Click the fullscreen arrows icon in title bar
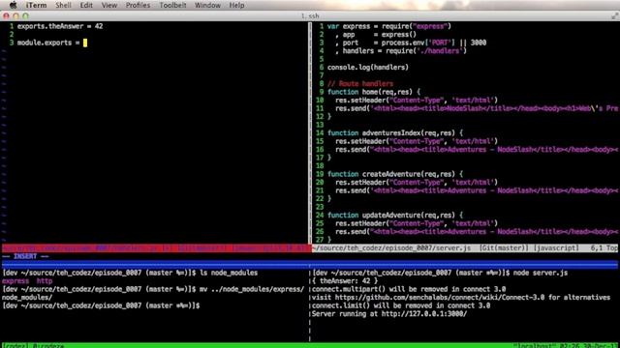The height and width of the screenshot is (348, 620). (614, 15)
